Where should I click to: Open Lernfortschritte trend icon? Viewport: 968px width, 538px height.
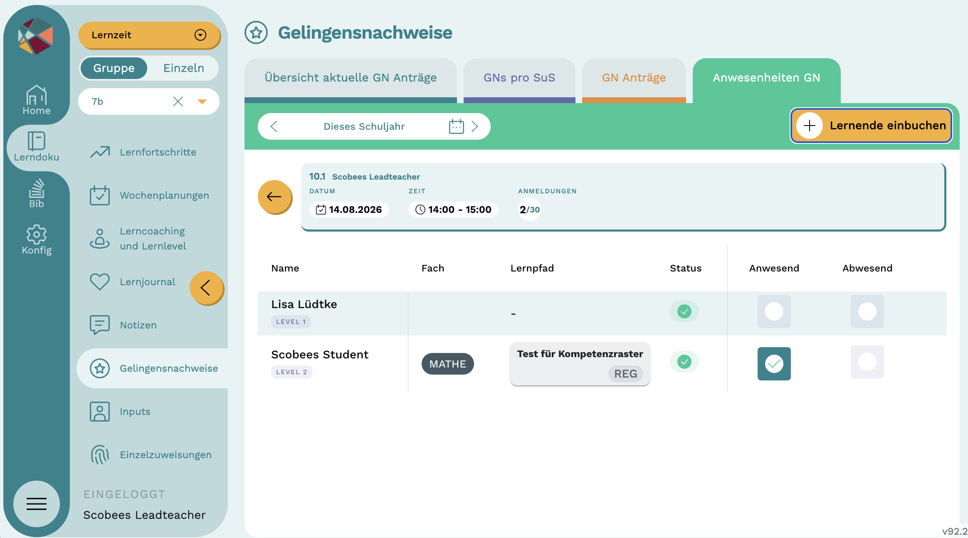pyautogui.click(x=100, y=152)
